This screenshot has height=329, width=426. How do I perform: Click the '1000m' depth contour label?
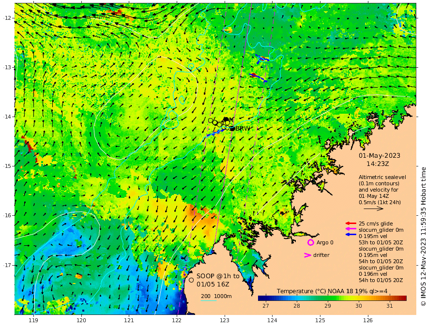pos(223,296)
